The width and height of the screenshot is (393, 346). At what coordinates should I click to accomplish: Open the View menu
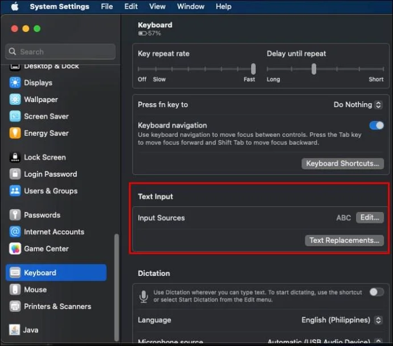coord(157,6)
